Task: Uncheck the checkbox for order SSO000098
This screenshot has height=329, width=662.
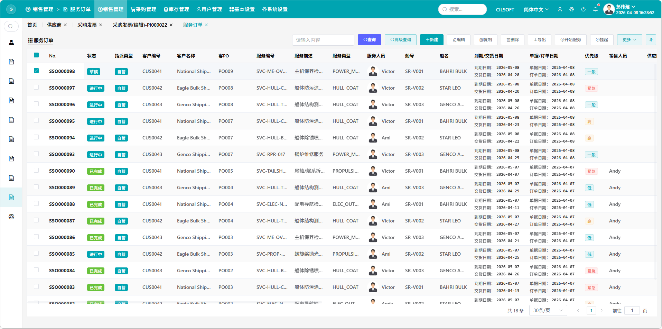Action: point(36,71)
